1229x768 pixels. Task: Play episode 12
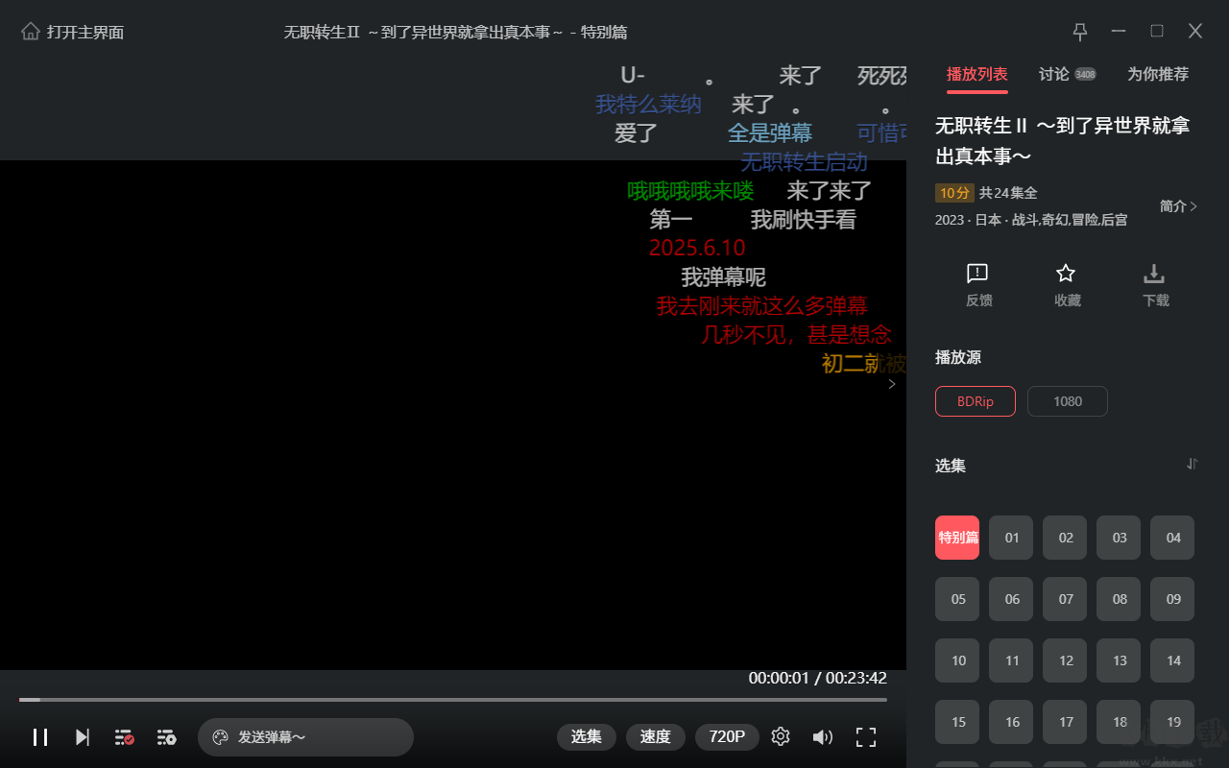coord(1065,660)
